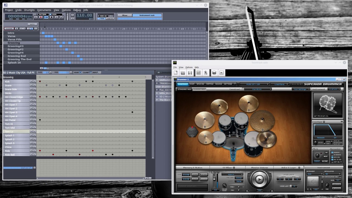Adjust the FADE slider in EZ Mixer
Screen dimensions: 352x198
[x=239, y=187]
